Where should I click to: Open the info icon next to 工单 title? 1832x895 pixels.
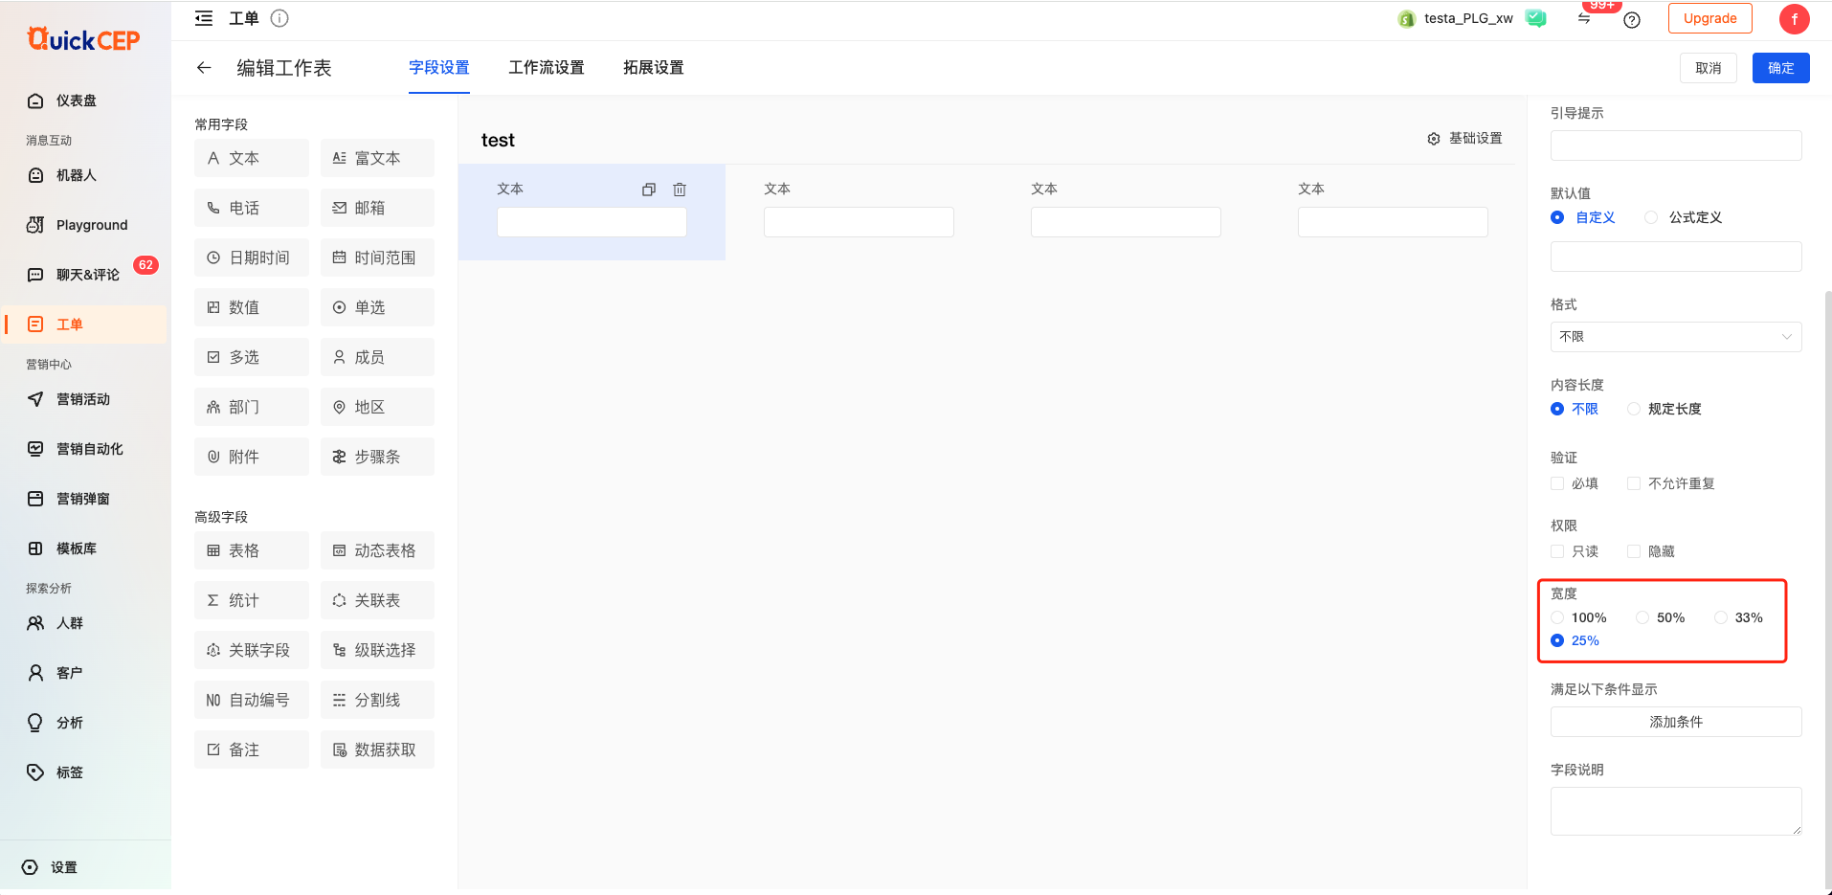pyautogui.click(x=279, y=18)
